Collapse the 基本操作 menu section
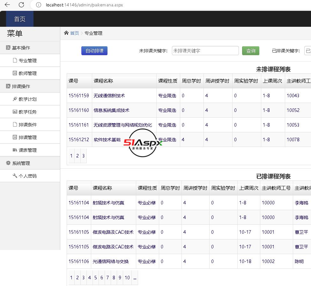Image resolution: width=311 pixels, height=286 pixels. tap(21, 48)
